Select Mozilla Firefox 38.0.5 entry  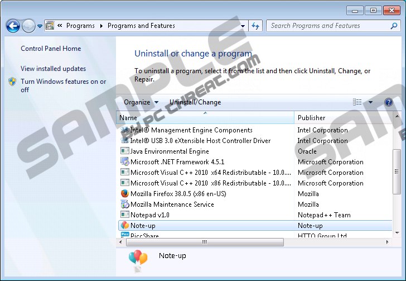(255, 194)
